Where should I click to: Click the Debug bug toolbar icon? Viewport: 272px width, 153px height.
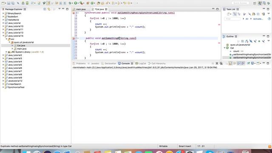70,3
